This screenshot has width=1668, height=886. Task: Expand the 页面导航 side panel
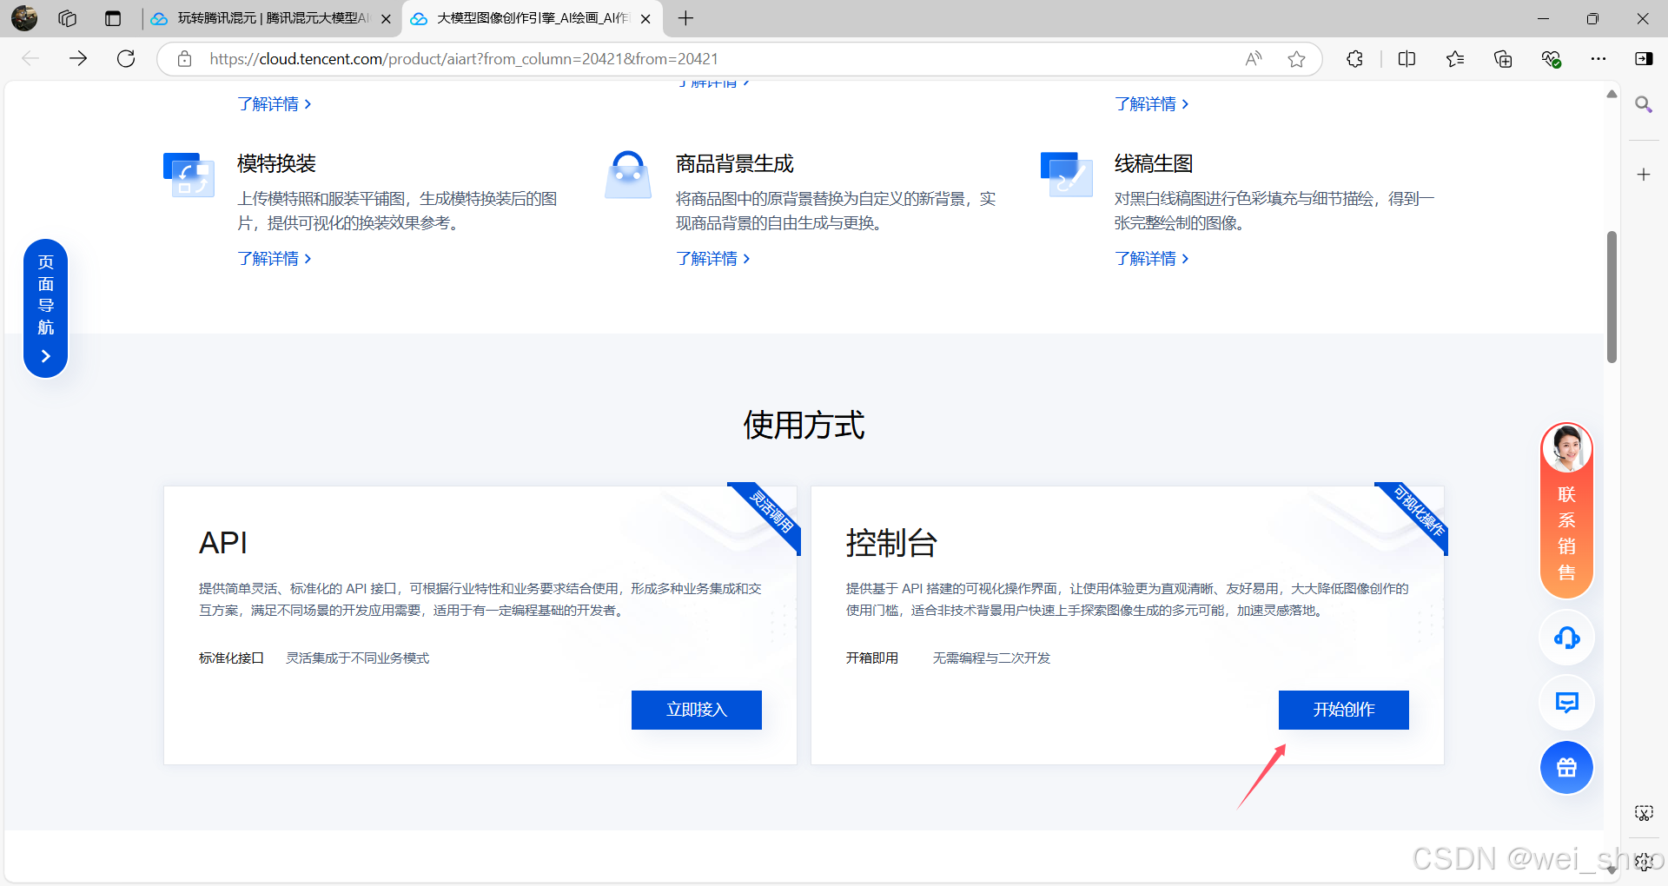coord(46,308)
